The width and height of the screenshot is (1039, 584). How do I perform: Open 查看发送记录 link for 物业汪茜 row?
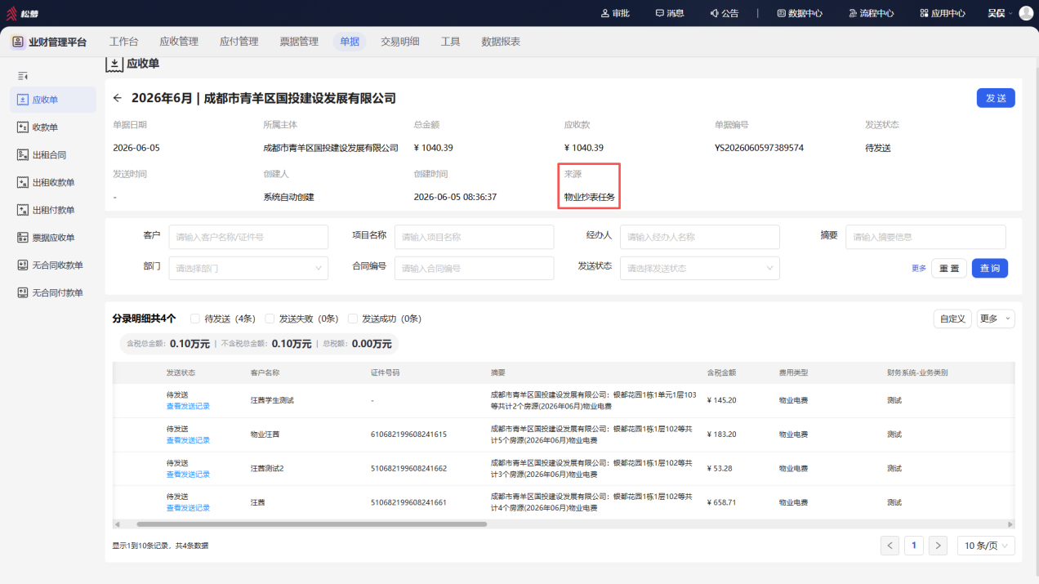pos(188,440)
